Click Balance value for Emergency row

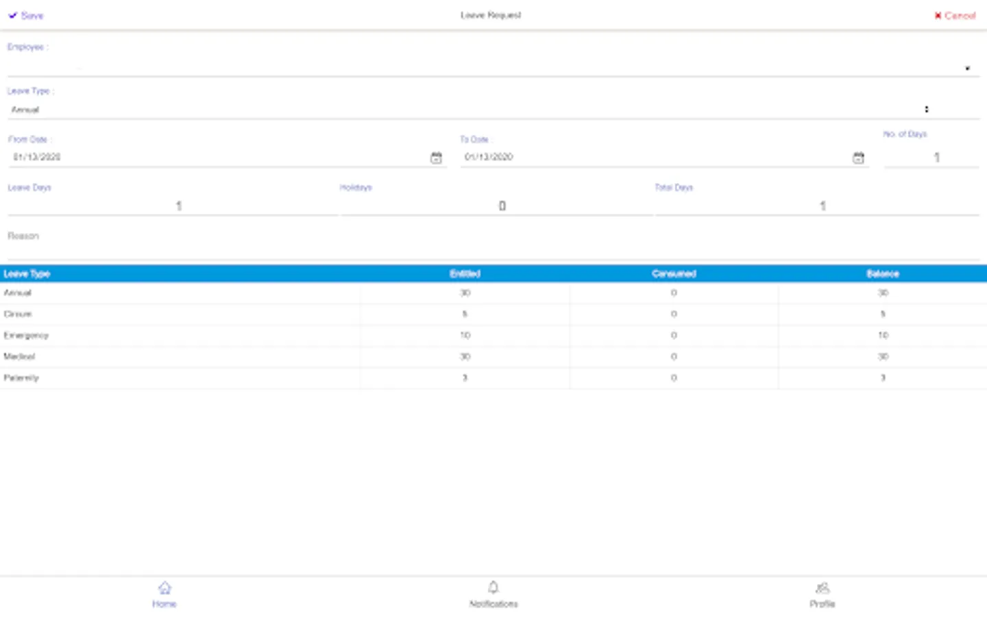click(x=883, y=335)
